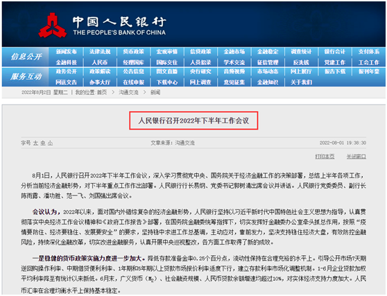The height and width of the screenshot is (296, 387).
Task: Click the 信息公开 category header
Action: (x=26, y=57)
